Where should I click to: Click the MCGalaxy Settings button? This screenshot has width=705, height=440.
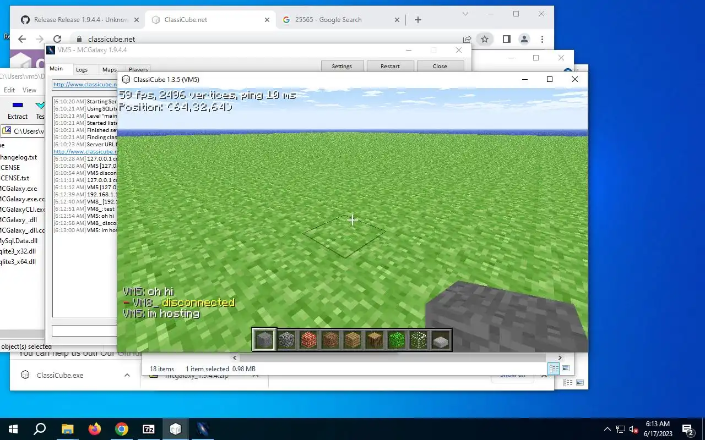click(342, 66)
